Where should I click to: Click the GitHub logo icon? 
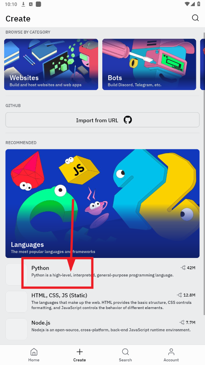128,120
